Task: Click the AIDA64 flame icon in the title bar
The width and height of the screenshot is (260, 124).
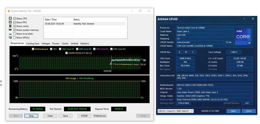Action: (x=9, y=11)
